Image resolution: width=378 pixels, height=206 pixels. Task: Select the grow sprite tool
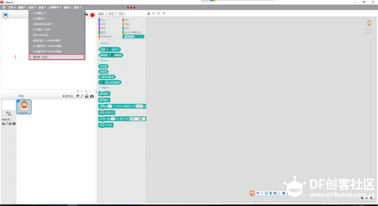click(159, 13)
